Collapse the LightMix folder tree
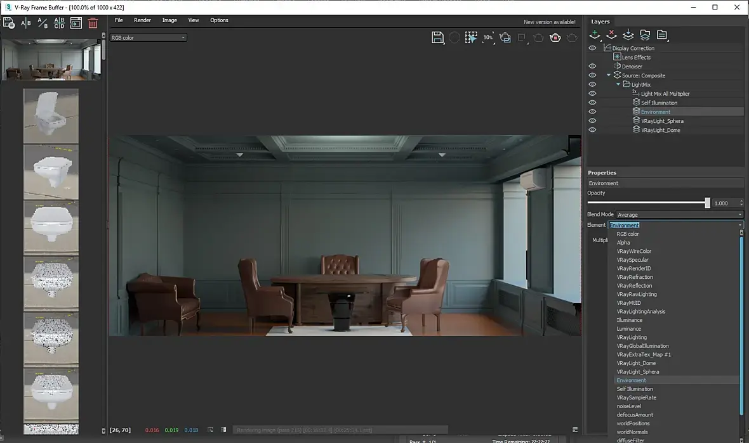Screen dimensions: 749x443 pos(618,84)
